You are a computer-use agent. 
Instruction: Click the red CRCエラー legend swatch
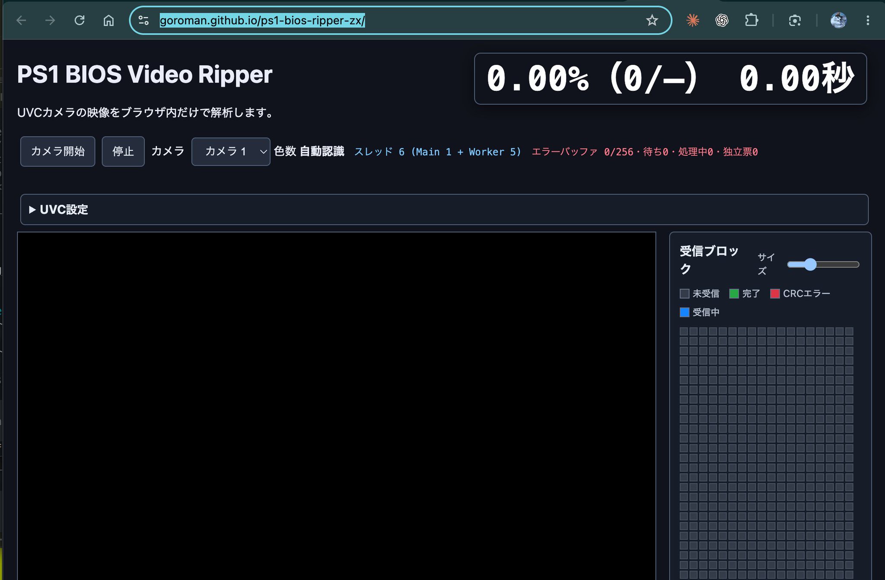click(775, 294)
